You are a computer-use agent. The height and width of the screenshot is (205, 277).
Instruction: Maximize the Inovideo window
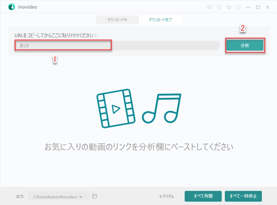(258, 7)
